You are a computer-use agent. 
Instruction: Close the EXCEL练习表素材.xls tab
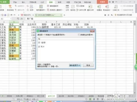coord(61,15)
